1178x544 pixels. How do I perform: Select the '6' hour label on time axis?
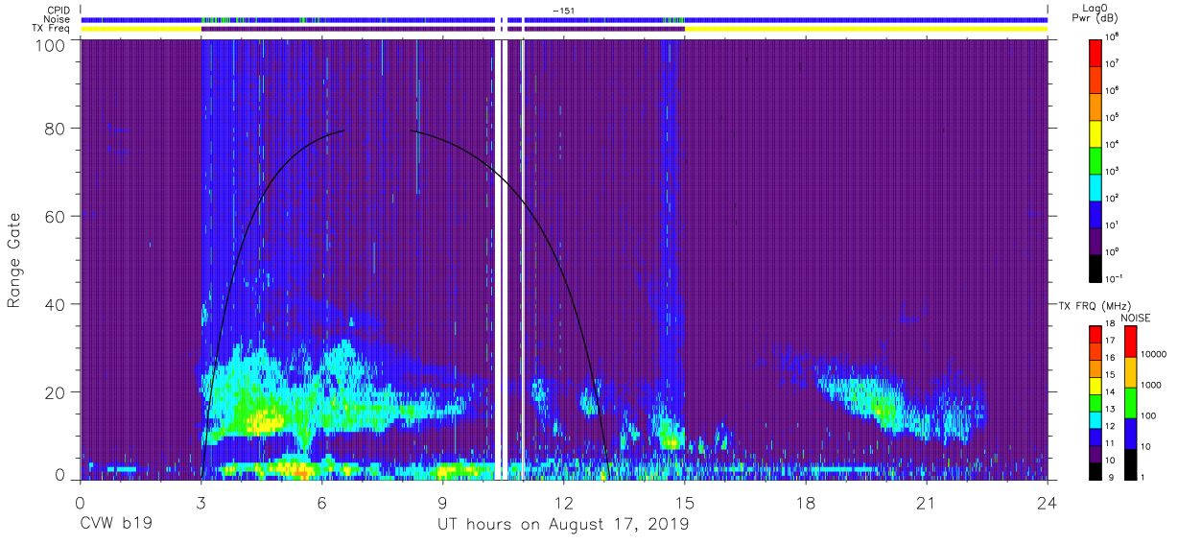click(321, 502)
